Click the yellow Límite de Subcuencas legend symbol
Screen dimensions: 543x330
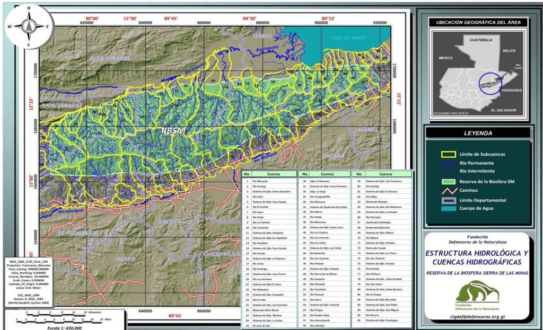449,154
